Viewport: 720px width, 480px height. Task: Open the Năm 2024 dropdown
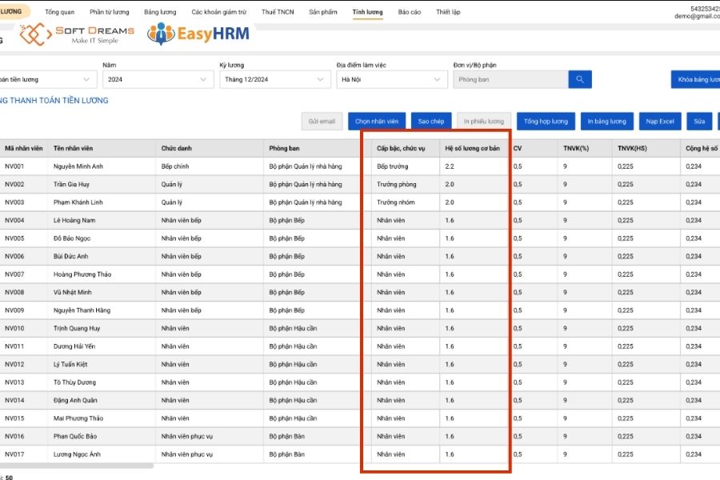[x=158, y=79]
